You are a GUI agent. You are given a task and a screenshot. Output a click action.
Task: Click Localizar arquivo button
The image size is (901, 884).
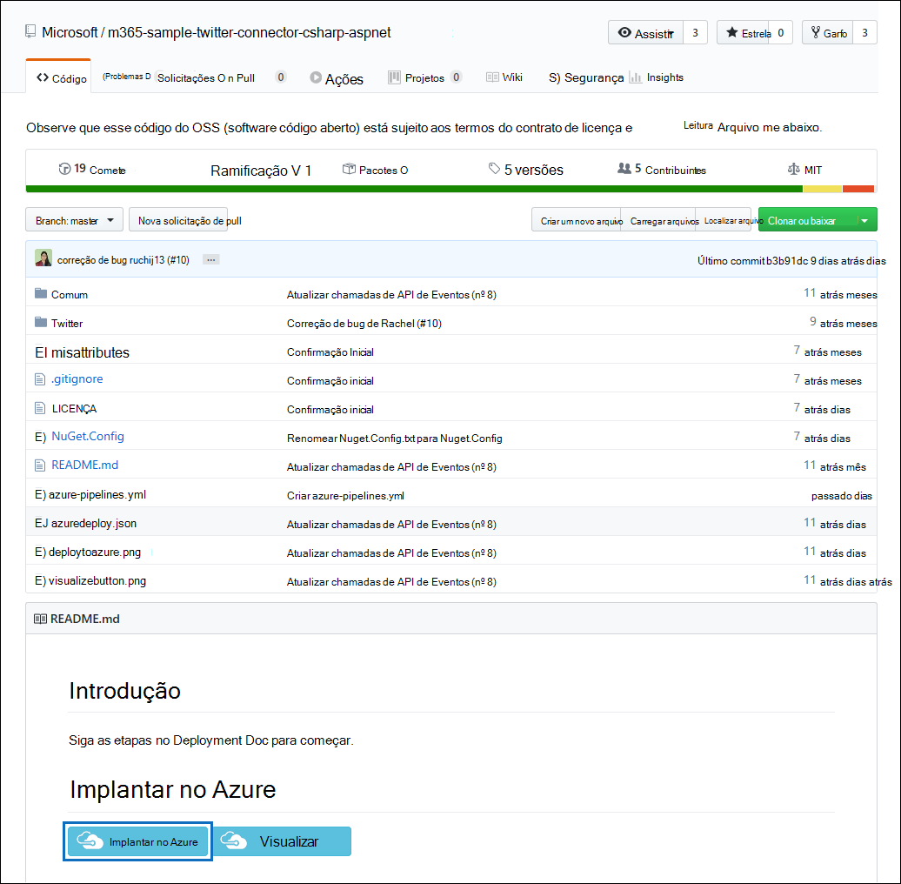pyautogui.click(x=724, y=221)
